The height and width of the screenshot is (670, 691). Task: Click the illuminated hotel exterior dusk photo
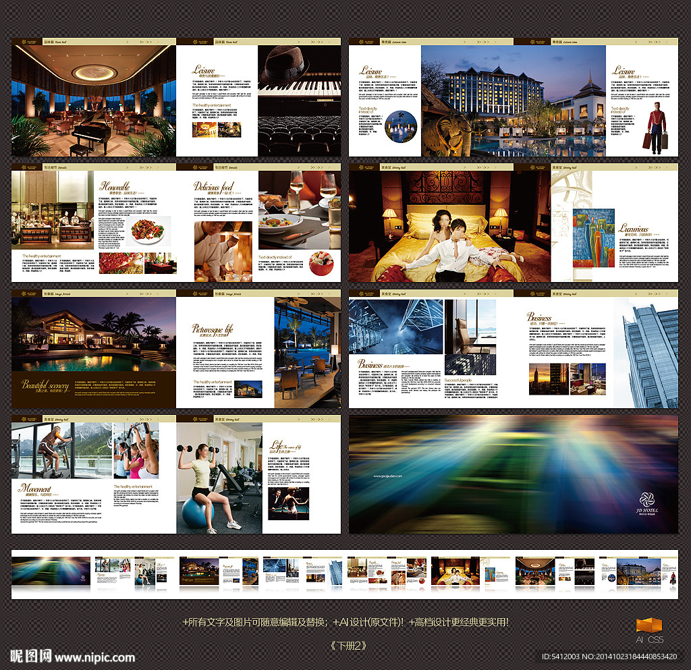[x=514, y=101]
